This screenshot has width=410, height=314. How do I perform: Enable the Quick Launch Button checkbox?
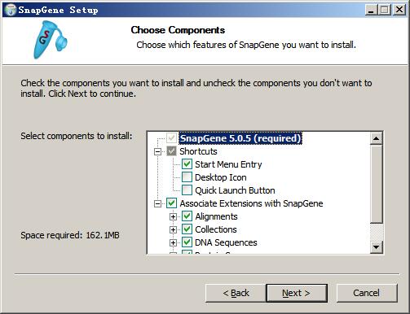pos(187,190)
